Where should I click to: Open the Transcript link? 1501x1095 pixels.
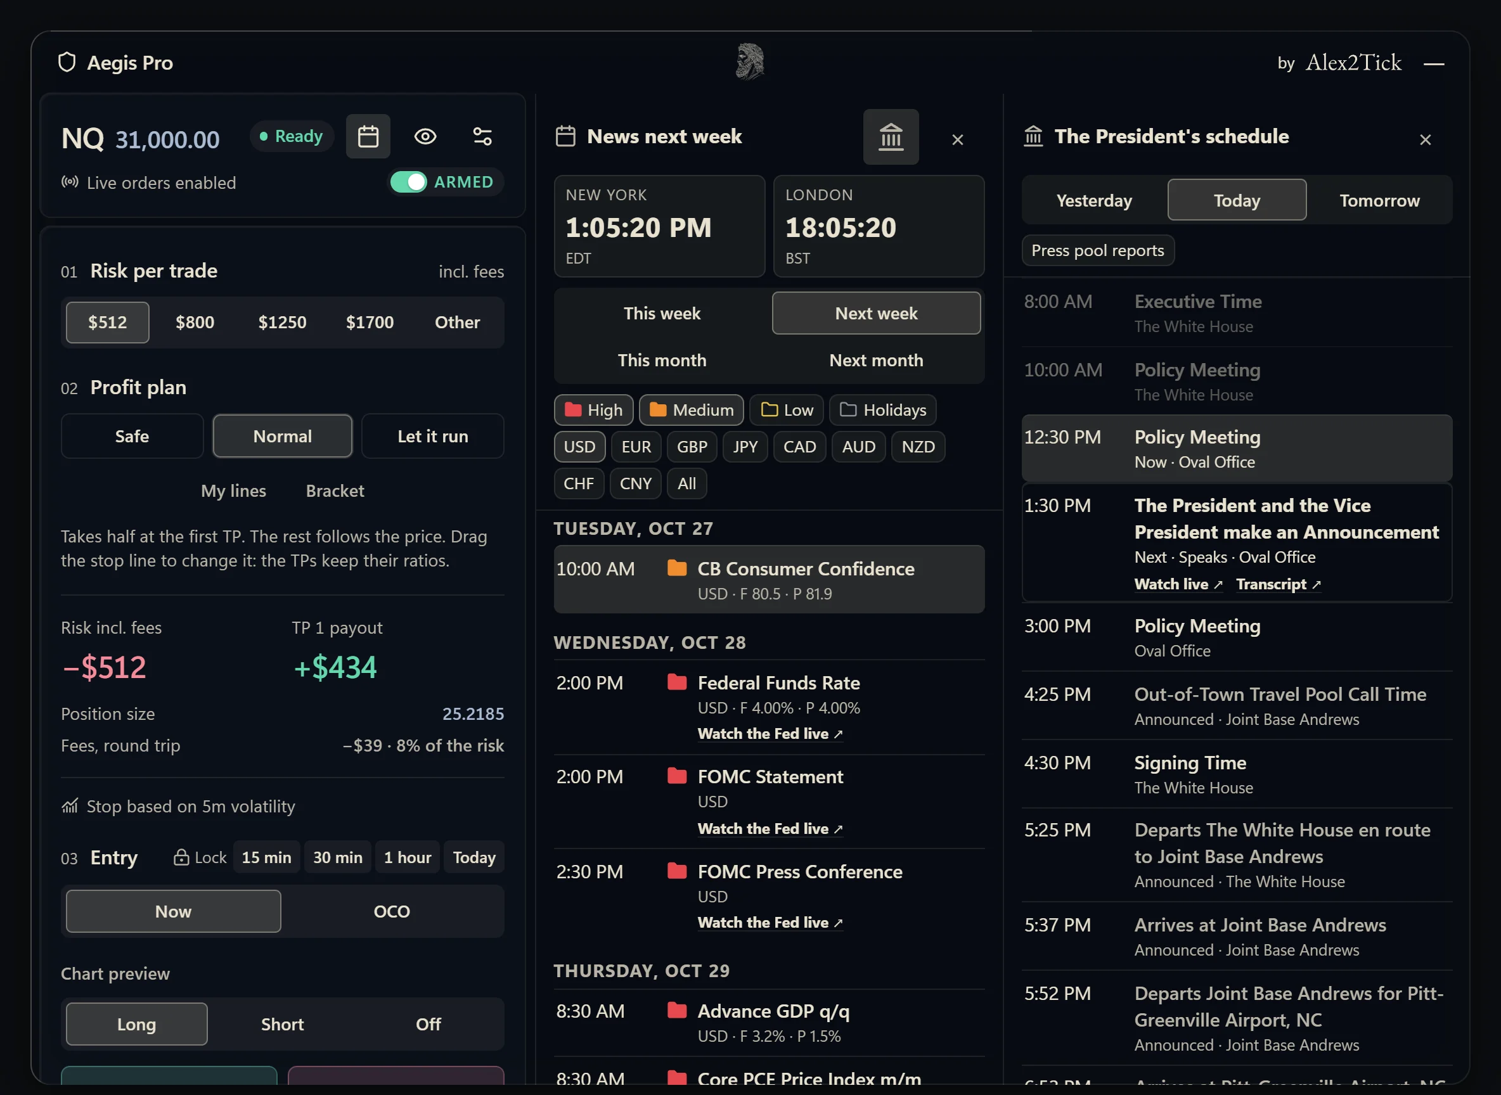pos(1279,585)
